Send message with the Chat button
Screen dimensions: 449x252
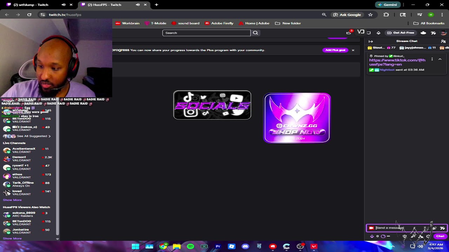(x=440, y=236)
